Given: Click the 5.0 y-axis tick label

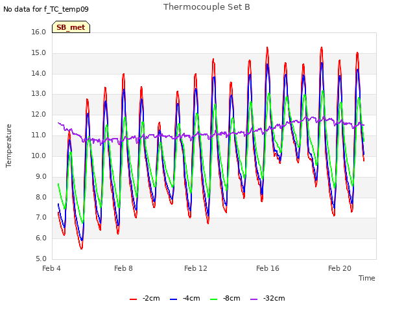Looking at the screenshot, I should 41,259.
